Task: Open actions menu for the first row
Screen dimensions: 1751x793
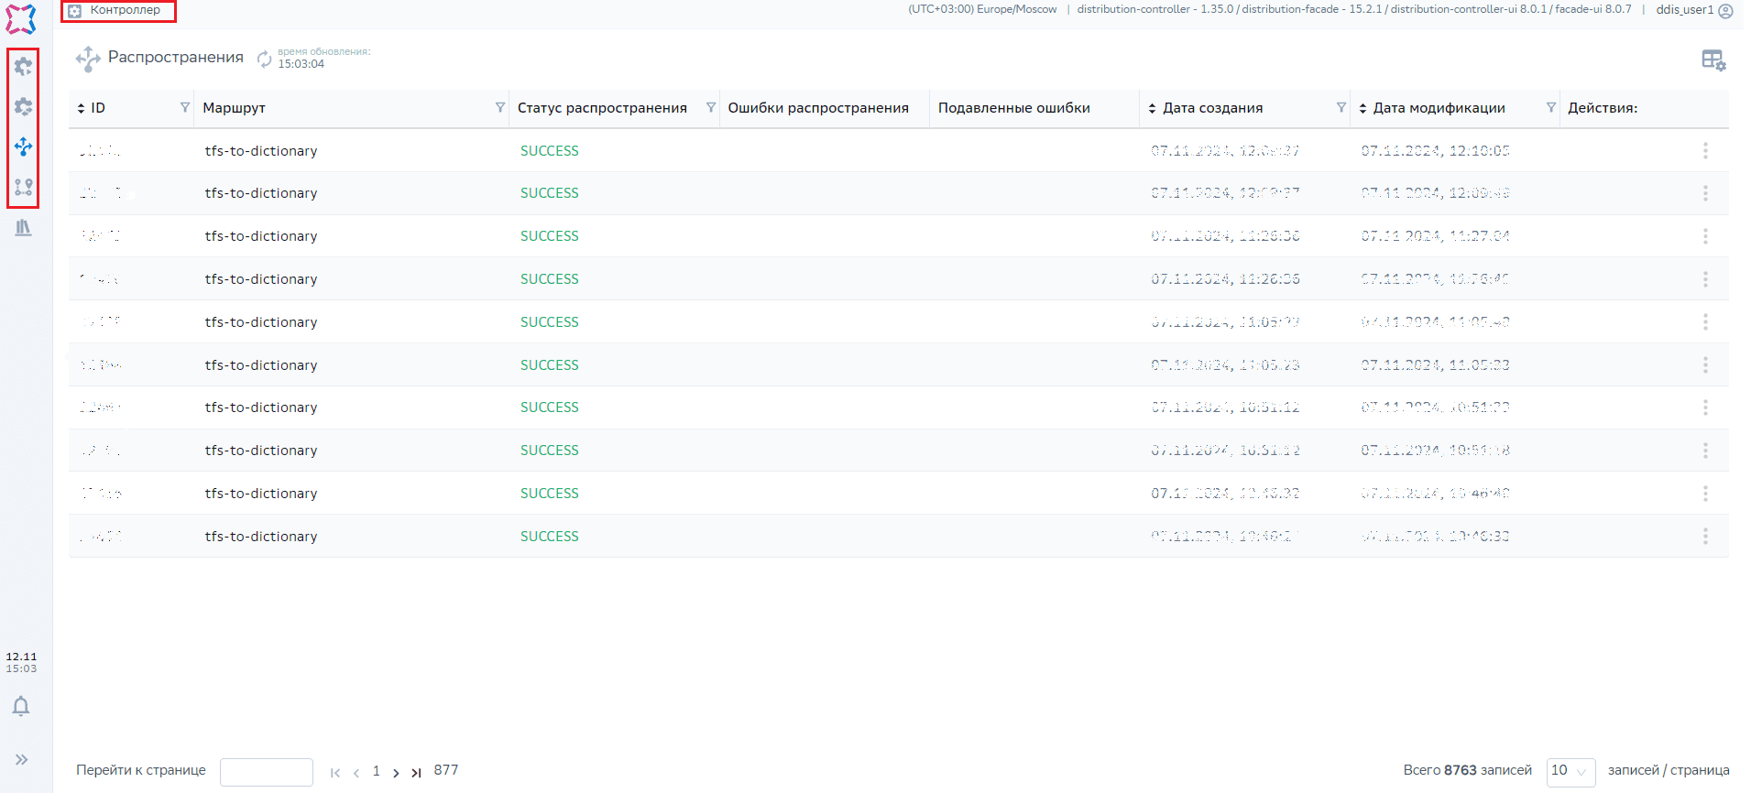Action: (1704, 150)
